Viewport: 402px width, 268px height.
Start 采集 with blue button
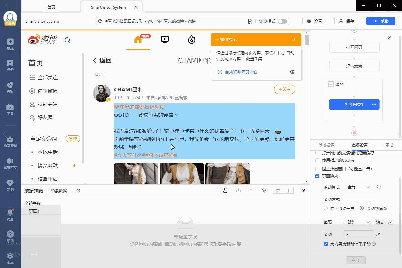coord(381,21)
